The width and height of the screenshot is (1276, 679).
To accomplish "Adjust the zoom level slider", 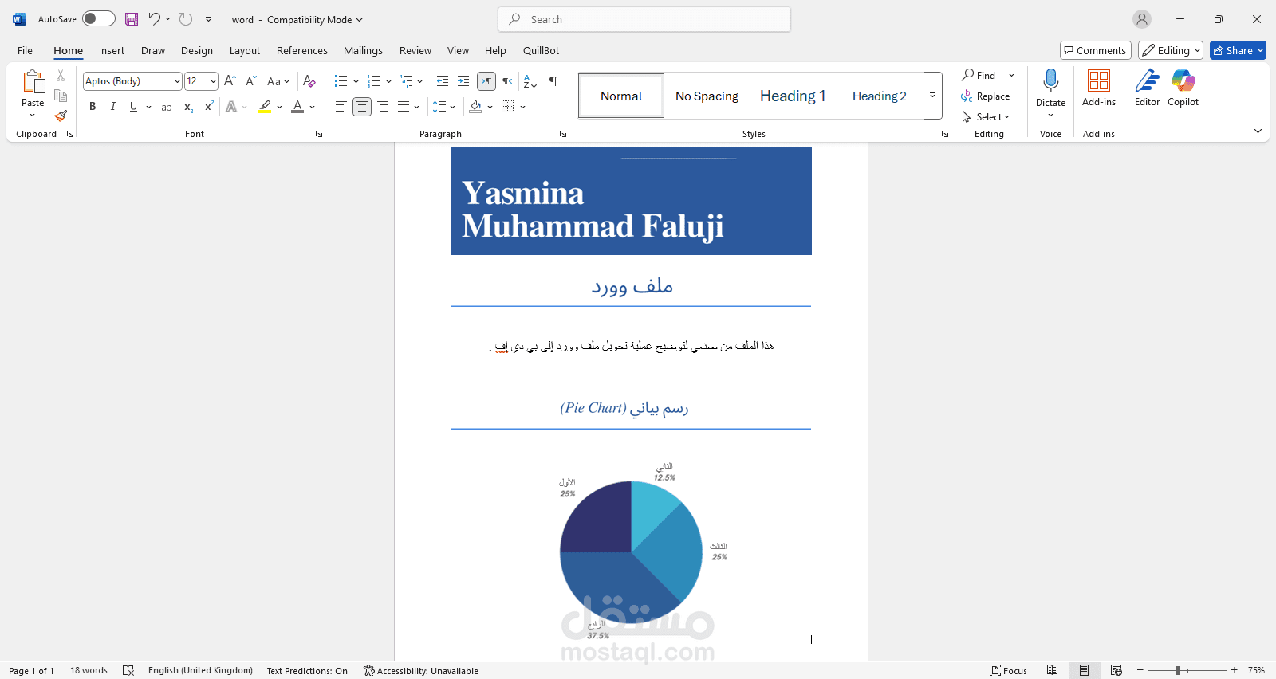I will pos(1177,670).
